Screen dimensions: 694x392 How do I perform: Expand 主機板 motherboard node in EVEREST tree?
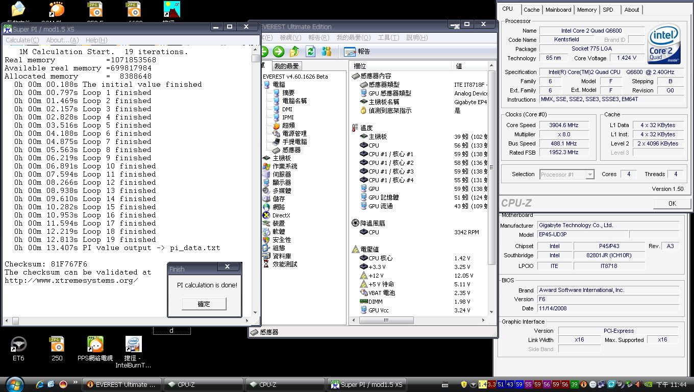click(x=282, y=158)
